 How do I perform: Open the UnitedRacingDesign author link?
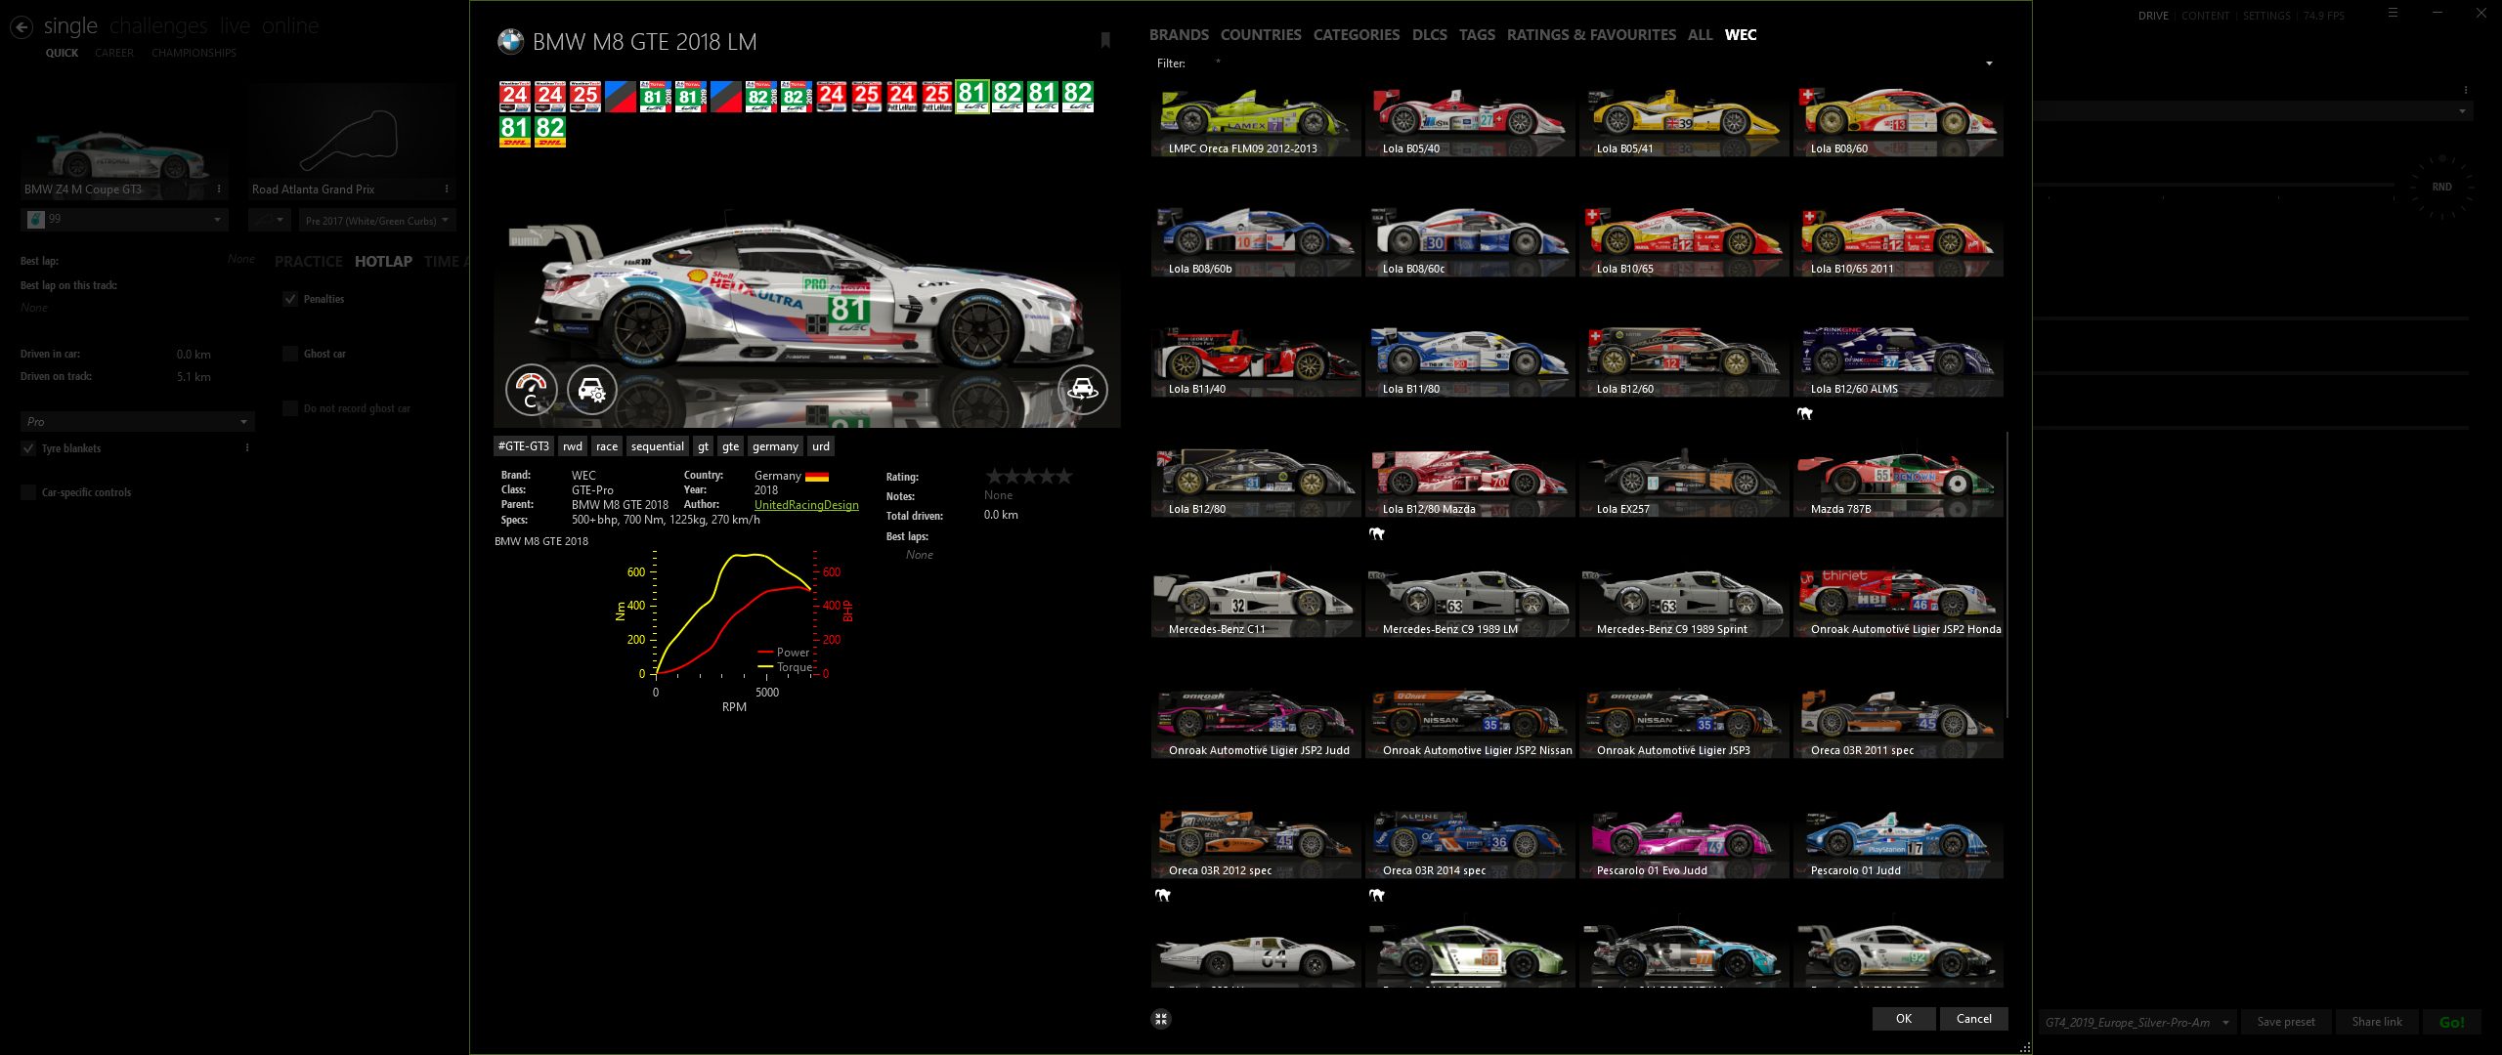point(806,505)
